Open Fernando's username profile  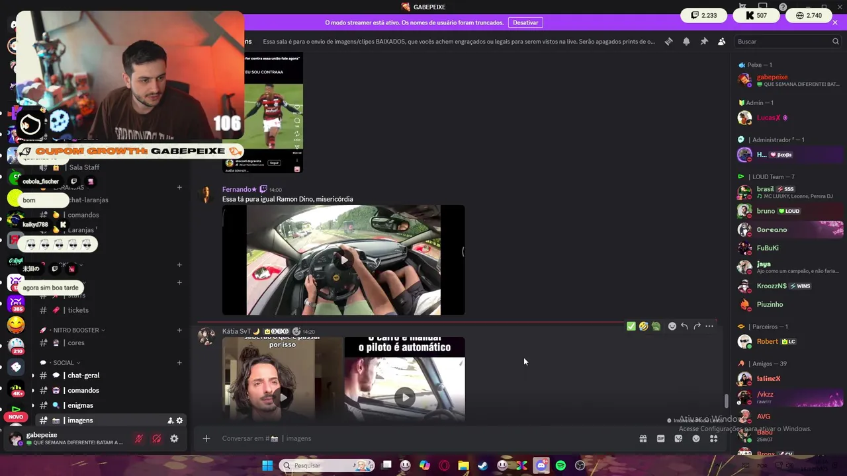click(239, 189)
